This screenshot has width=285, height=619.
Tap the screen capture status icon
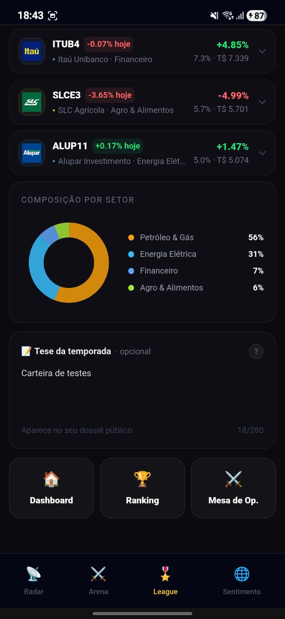click(53, 15)
